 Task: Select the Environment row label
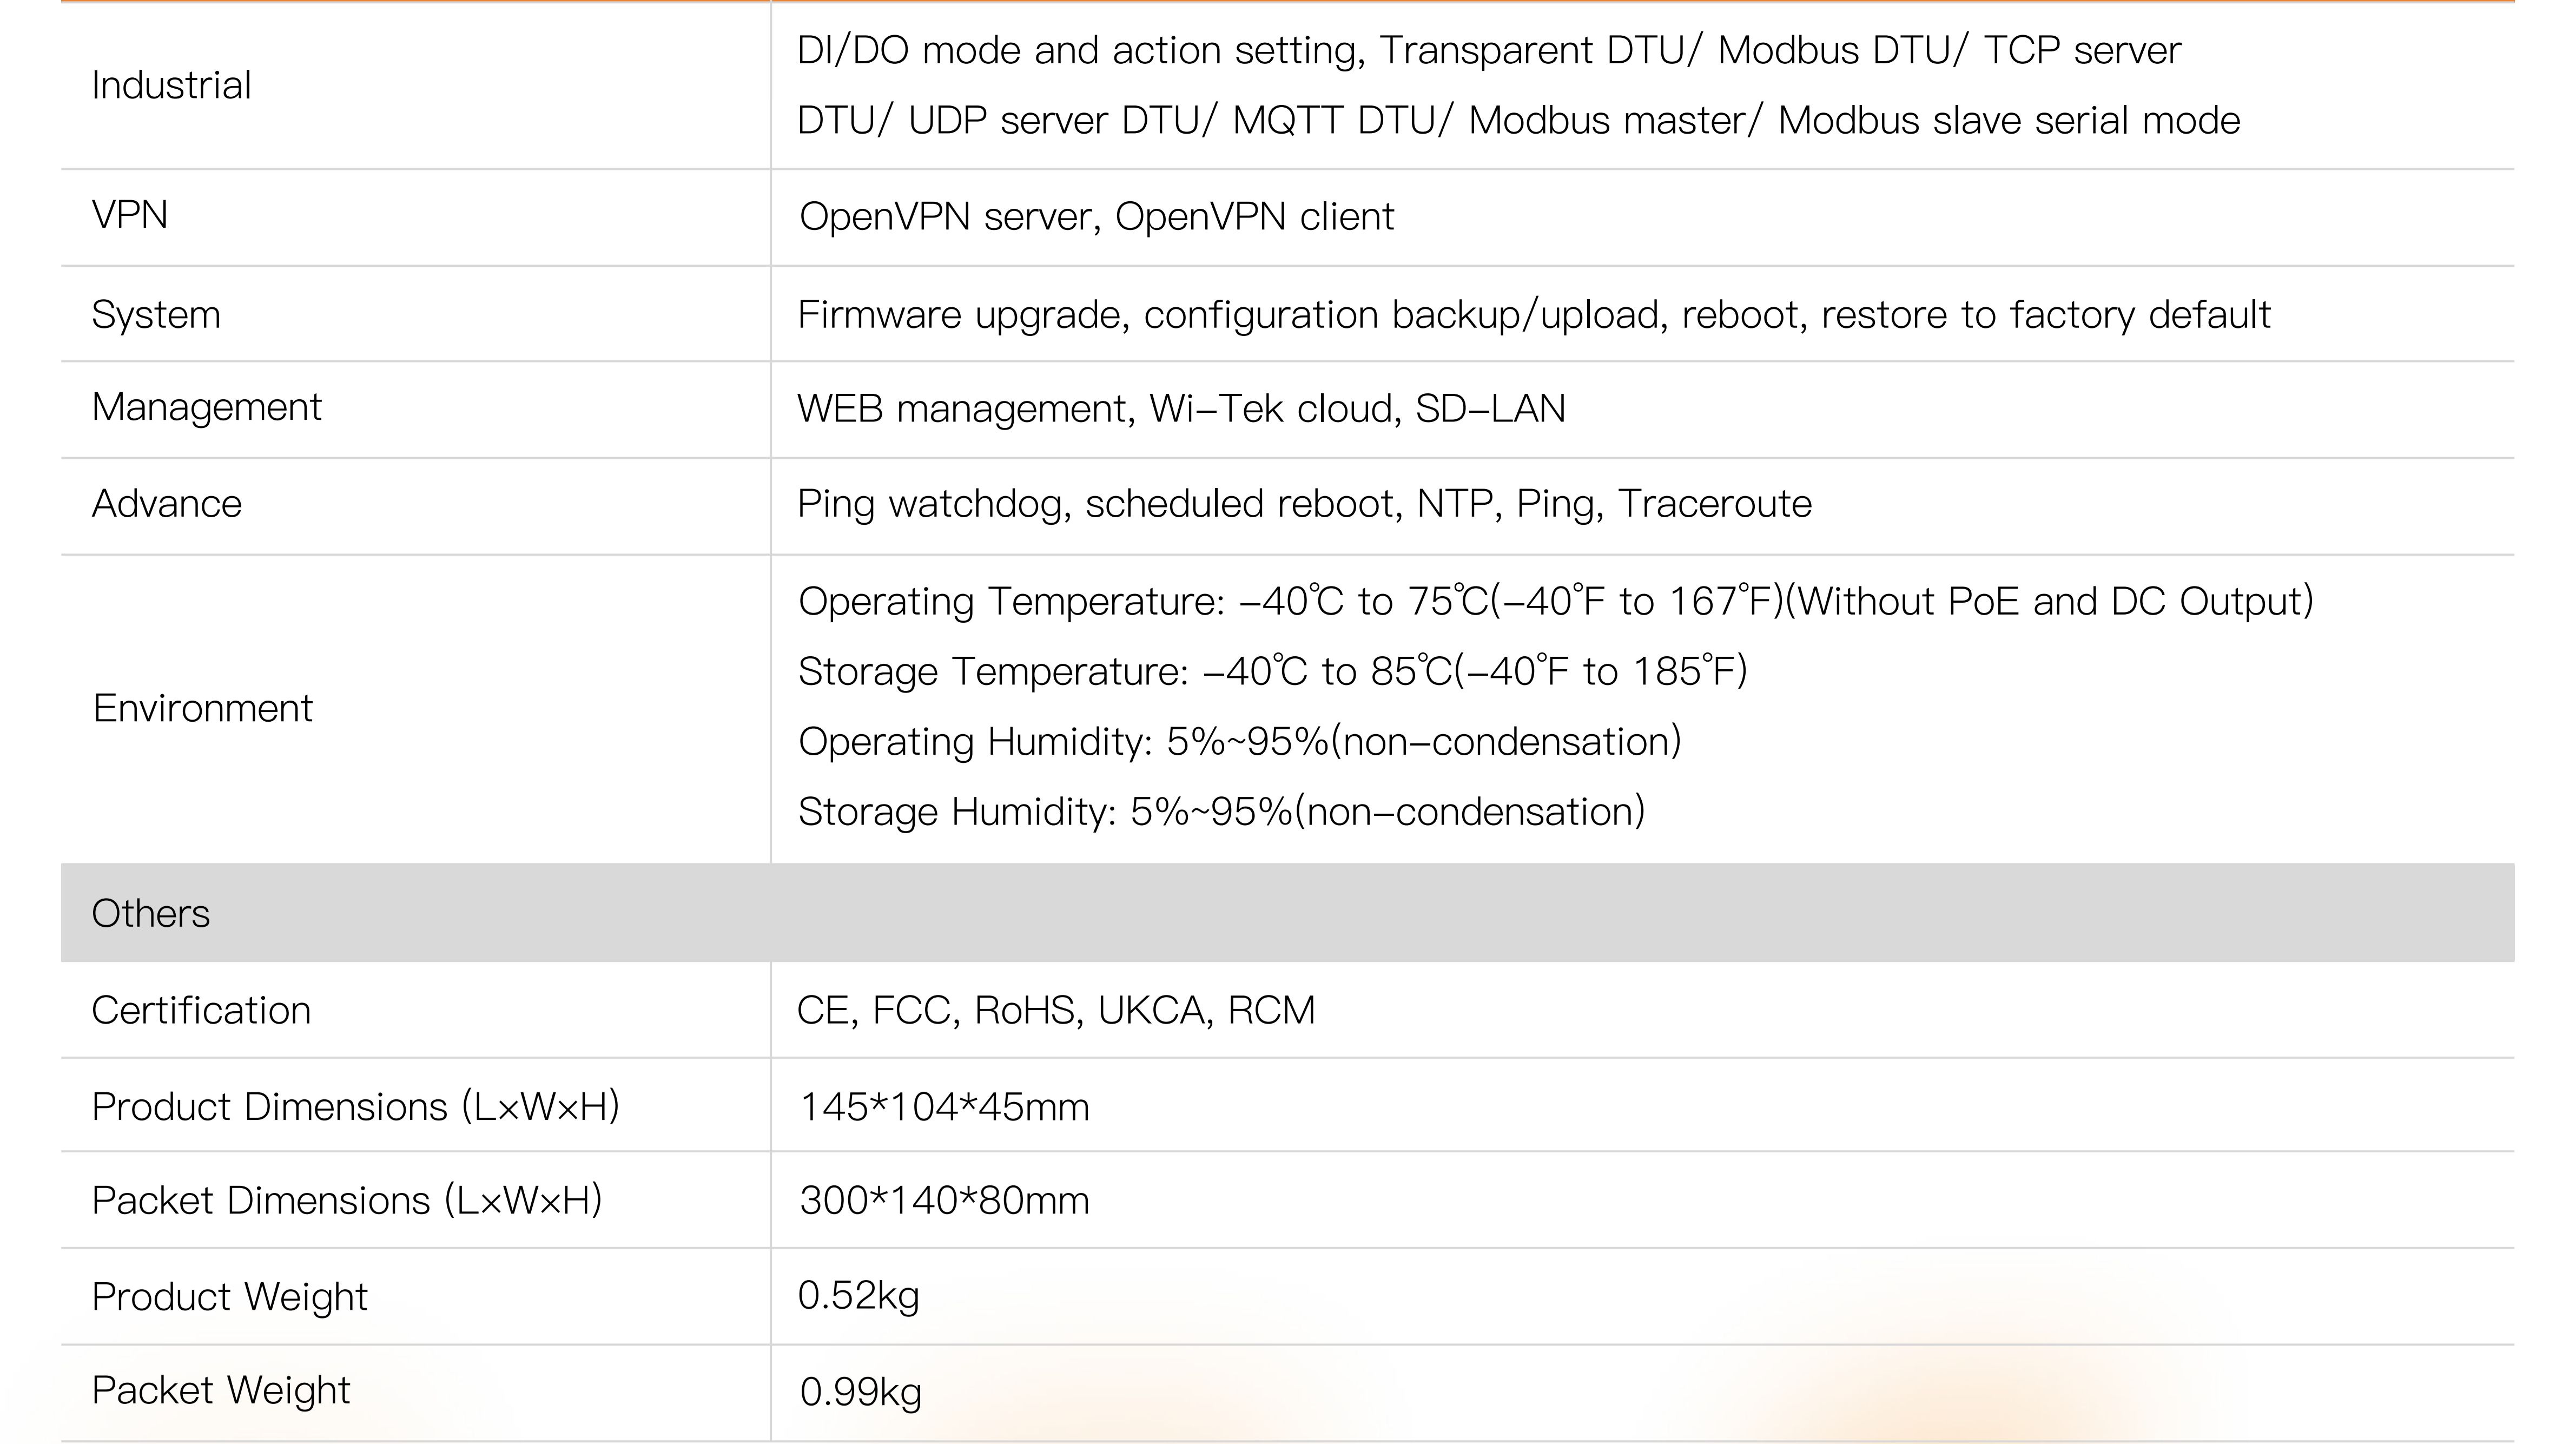coord(202,708)
